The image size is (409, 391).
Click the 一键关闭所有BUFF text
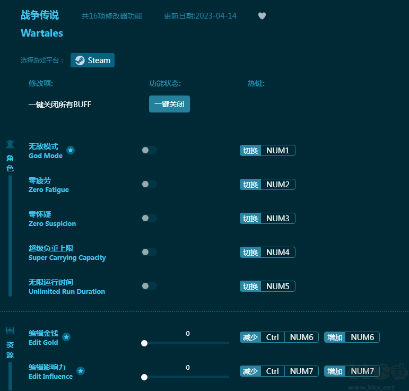click(x=60, y=105)
